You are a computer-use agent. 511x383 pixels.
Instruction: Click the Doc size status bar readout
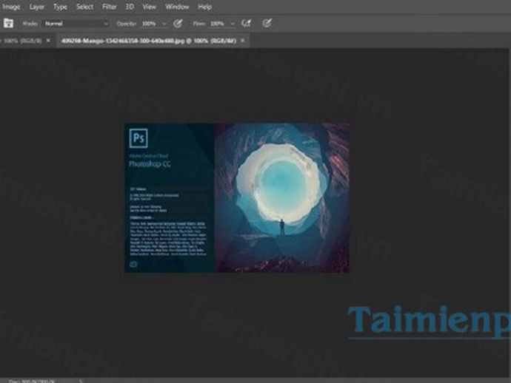pyautogui.click(x=32, y=381)
